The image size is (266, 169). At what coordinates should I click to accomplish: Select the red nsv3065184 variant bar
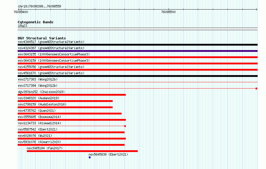pos(82,151)
